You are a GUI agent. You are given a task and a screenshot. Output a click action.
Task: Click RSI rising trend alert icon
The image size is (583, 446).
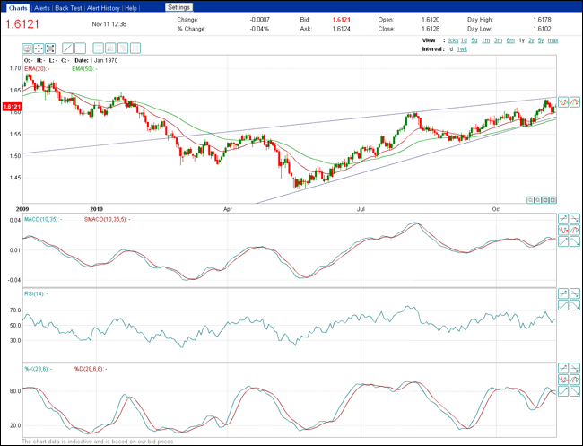[x=563, y=305]
